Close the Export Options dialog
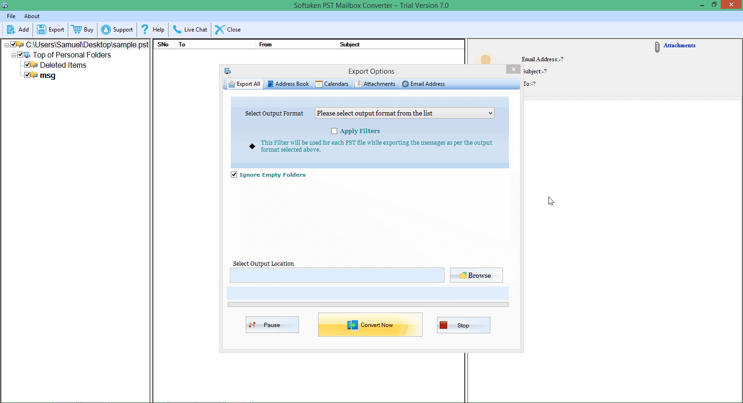The height and width of the screenshot is (403, 743). [x=513, y=70]
